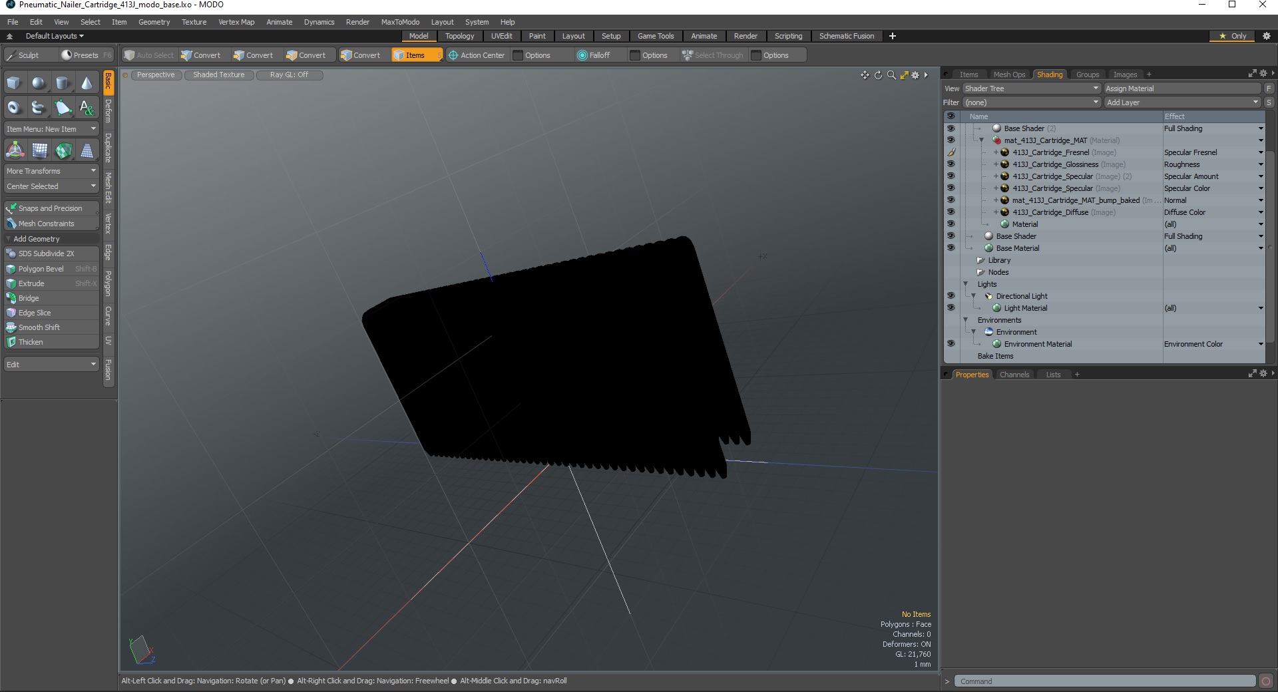The width and height of the screenshot is (1278, 692).
Task: Open the Geometry menu
Action: tap(154, 22)
